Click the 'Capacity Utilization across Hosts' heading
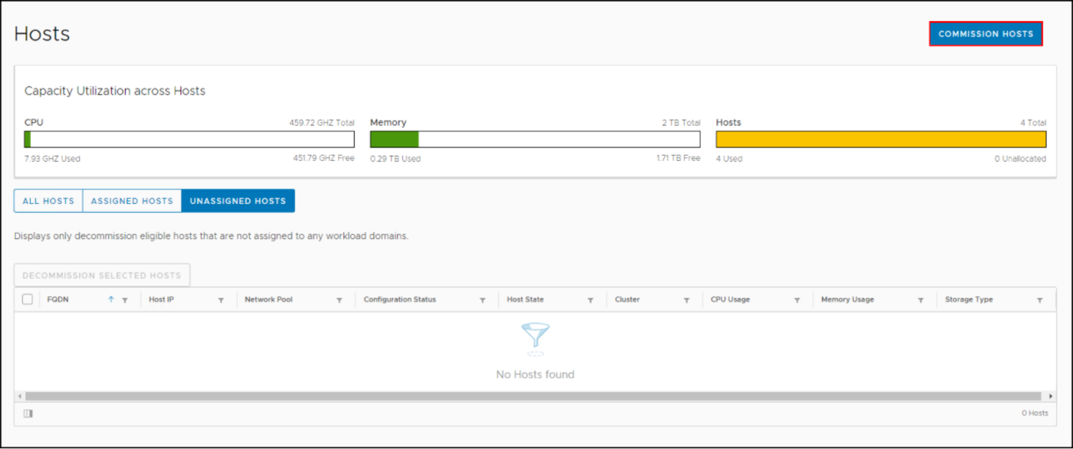 [115, 91]
